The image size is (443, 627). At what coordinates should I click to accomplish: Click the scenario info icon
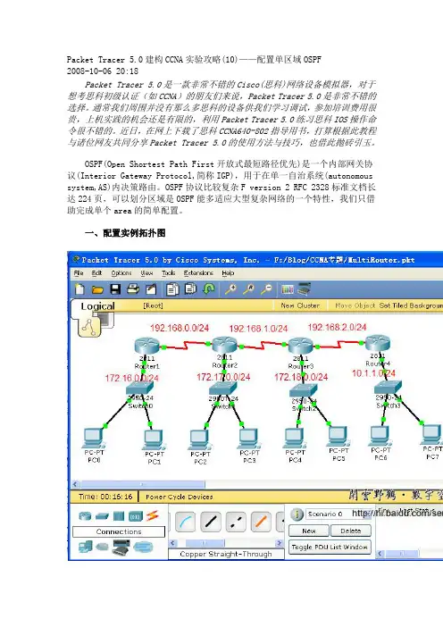(297, 514)
